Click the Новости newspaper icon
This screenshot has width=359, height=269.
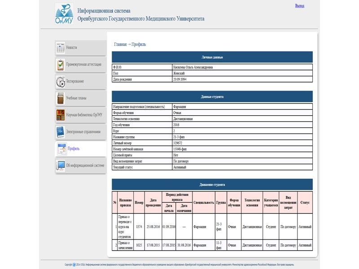61,48
